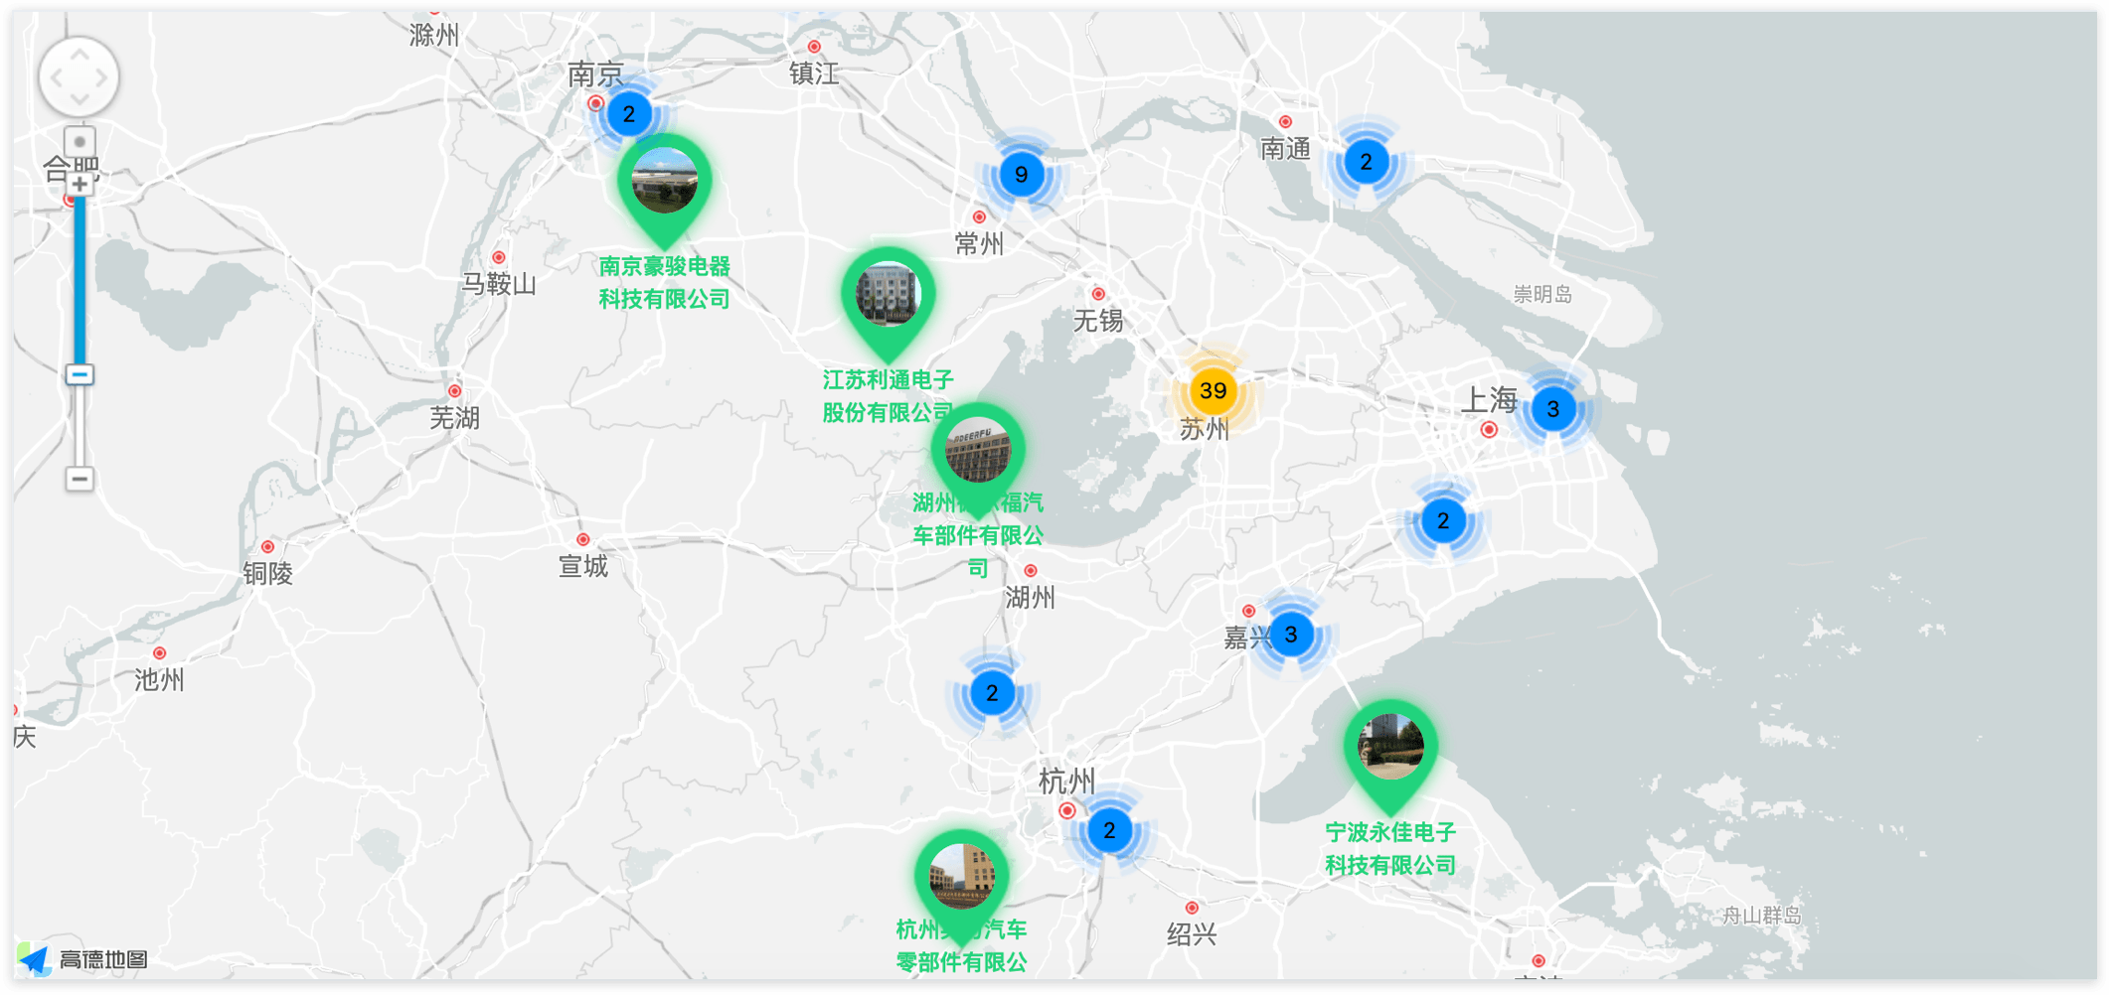
Task: Click the locate button below the compass
Action: (80, 142)
